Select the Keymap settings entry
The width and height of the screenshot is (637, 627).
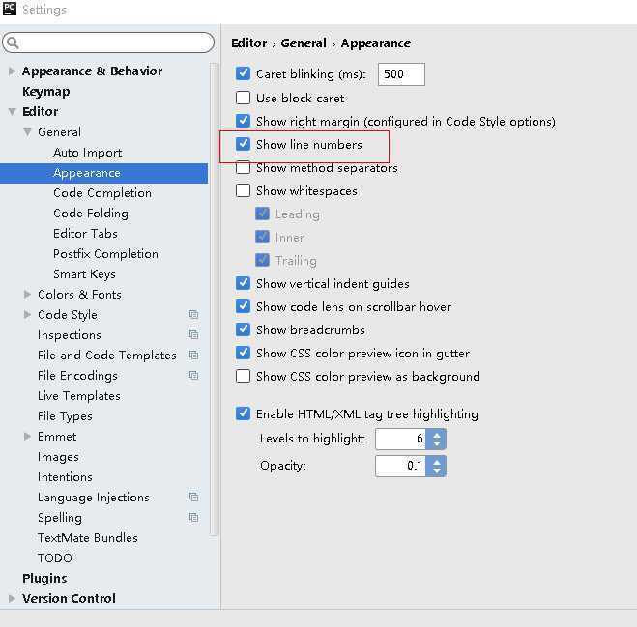(x=45, y=92)
